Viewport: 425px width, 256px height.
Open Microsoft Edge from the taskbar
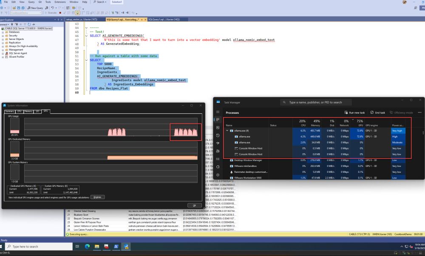(x=87, y=247)
